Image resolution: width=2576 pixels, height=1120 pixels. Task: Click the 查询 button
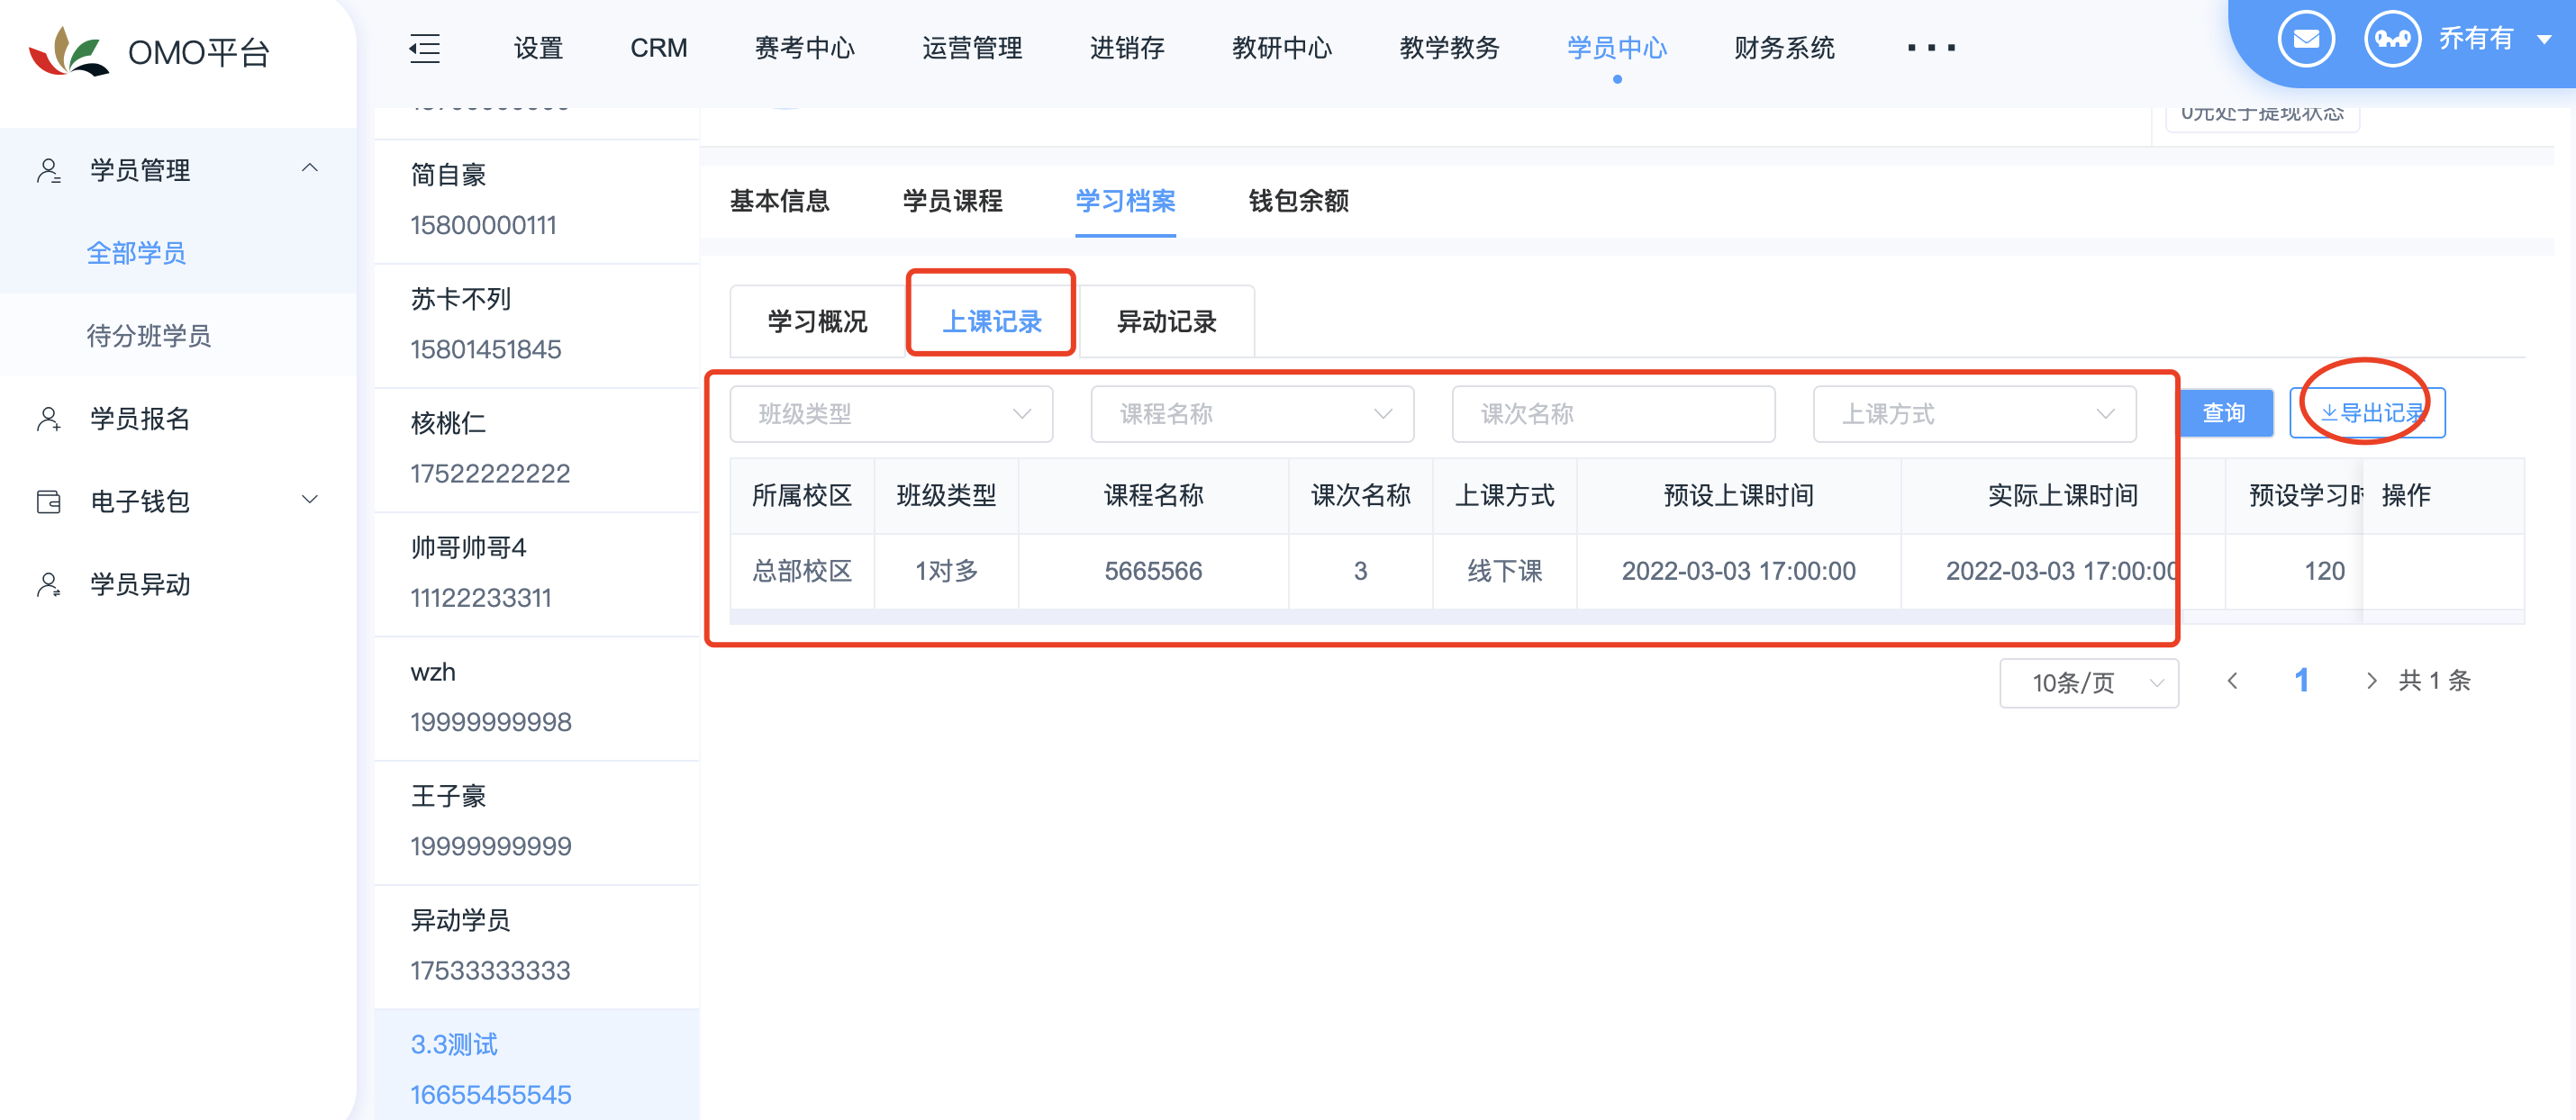pyautogui.click(x=2224, y=413)
